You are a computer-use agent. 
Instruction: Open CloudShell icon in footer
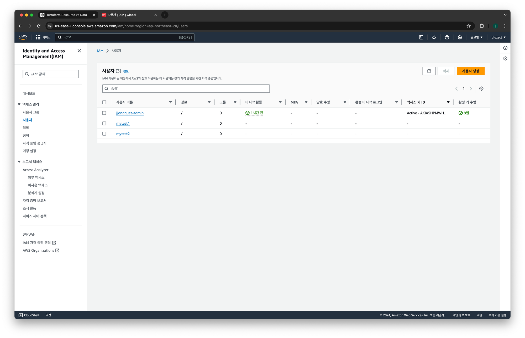click(x=21, y=315)
